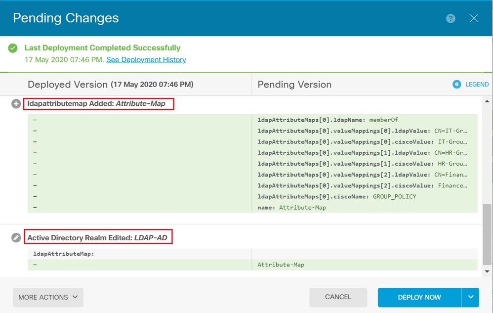Show the LEGEND panel
Screen dimensions: 493x313
(x=477, y=84)
